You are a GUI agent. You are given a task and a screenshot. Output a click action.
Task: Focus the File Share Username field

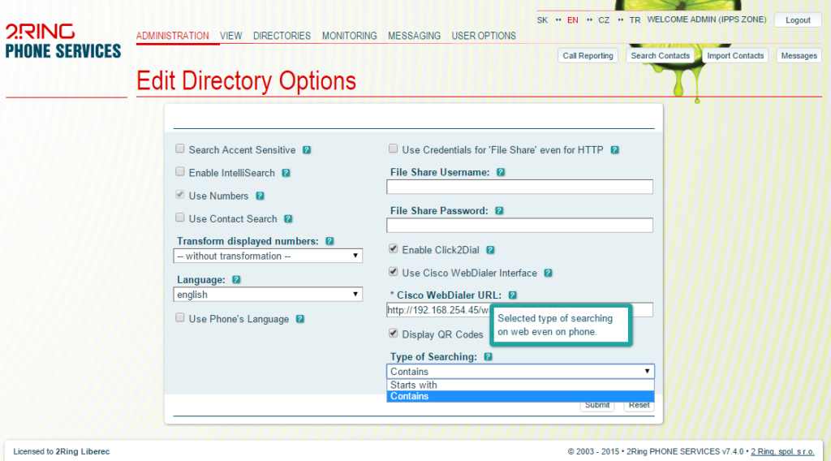pyautogui.click(x=519, y=187)
